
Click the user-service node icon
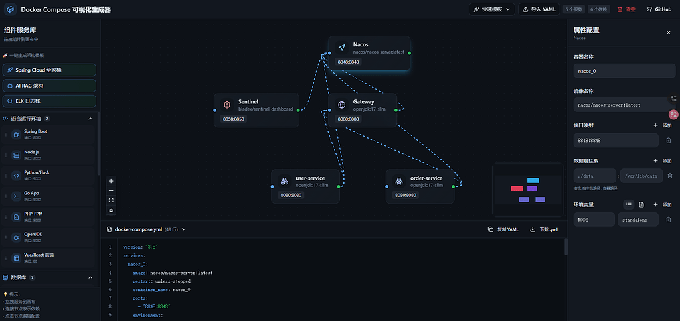click(x=284, y=181)
